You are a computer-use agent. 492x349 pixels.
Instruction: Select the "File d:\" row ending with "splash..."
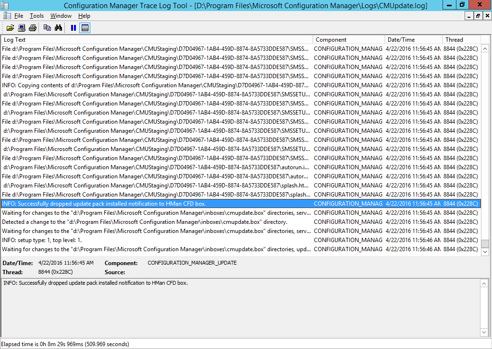click(241, 194)
